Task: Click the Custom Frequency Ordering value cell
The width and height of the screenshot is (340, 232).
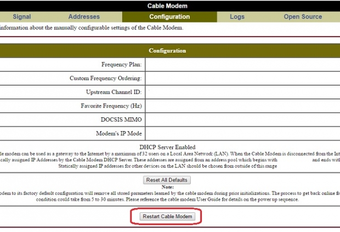Action: [x=242, y=78]
